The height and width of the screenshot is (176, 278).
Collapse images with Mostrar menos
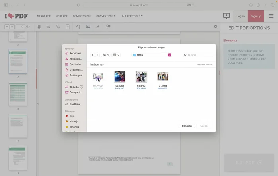point(205,64)
